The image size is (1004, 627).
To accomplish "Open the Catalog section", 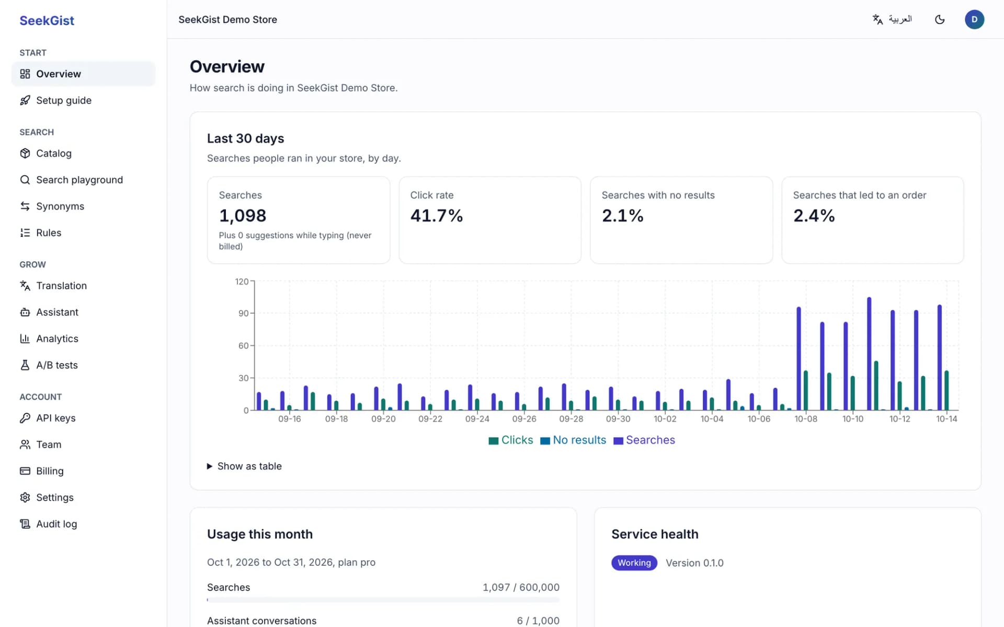I will click(x=83, y=153).
